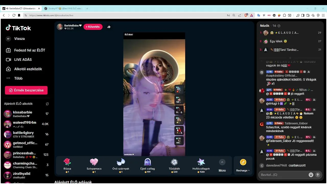
Task: Expand More gifts
Action: pos(222,166)
